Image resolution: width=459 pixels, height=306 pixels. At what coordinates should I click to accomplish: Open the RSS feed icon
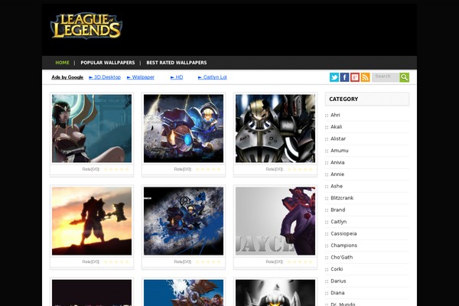365,77
